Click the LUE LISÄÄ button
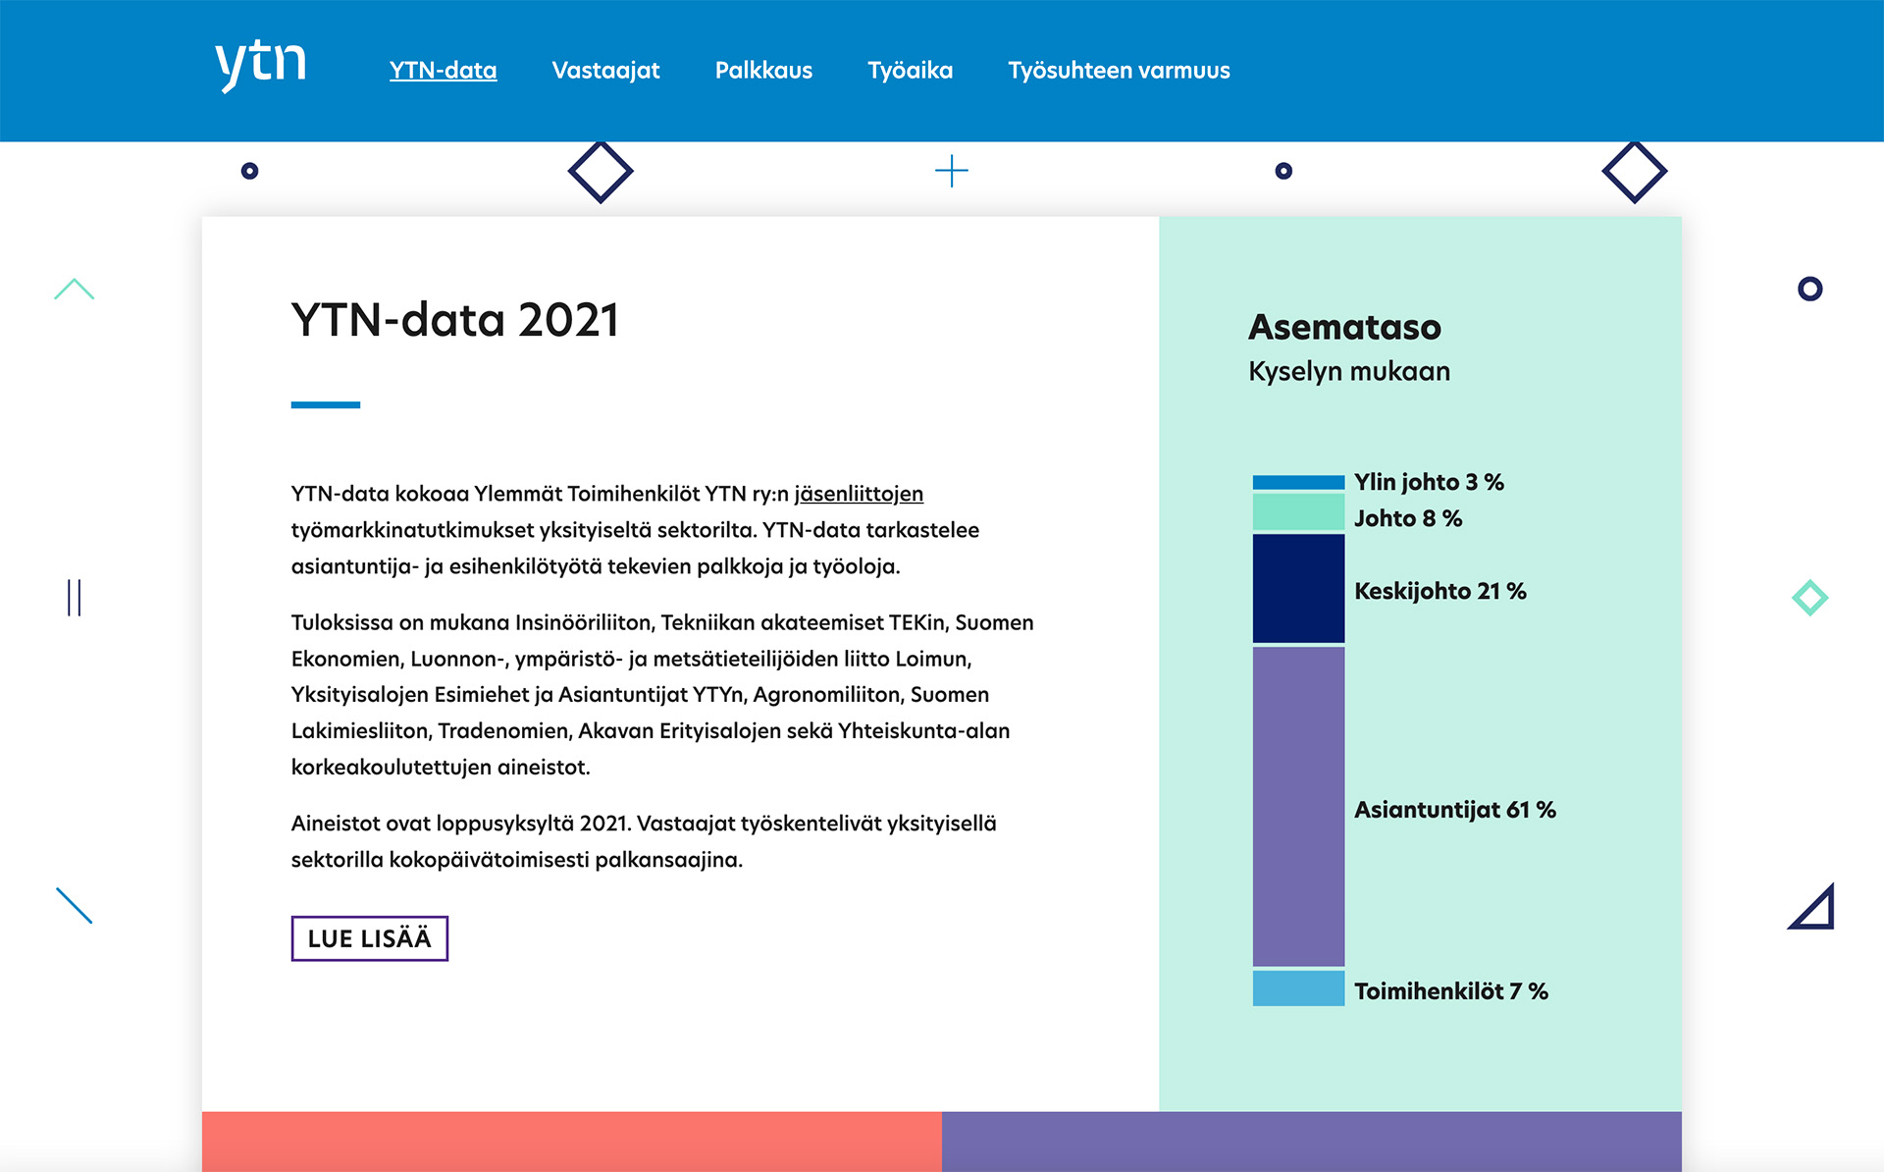The height and width of the screenshot is (1172, 1884). [x=370, y=938]
